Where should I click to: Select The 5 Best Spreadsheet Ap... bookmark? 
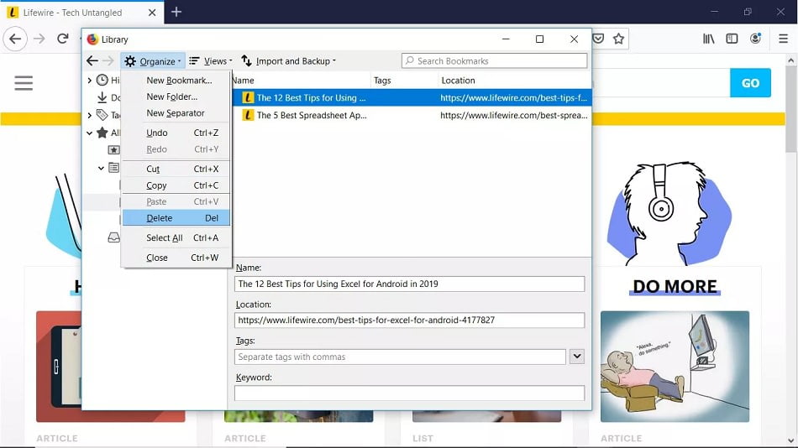pyautogui.click(x=412, y=116)
